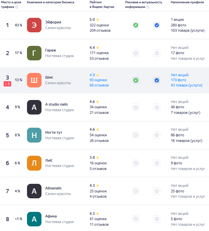Click A studio nails' grey verification checkmark

click(x=157, y=107)
